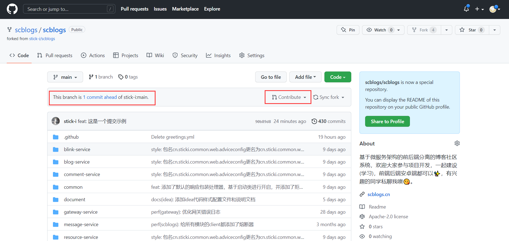The height and width of the screenshot is (241, 509).
Task: Click the Readme link in About
Action: coord(377,207)
